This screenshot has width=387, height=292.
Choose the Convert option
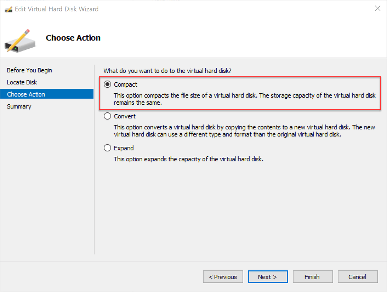click(107, 116)
